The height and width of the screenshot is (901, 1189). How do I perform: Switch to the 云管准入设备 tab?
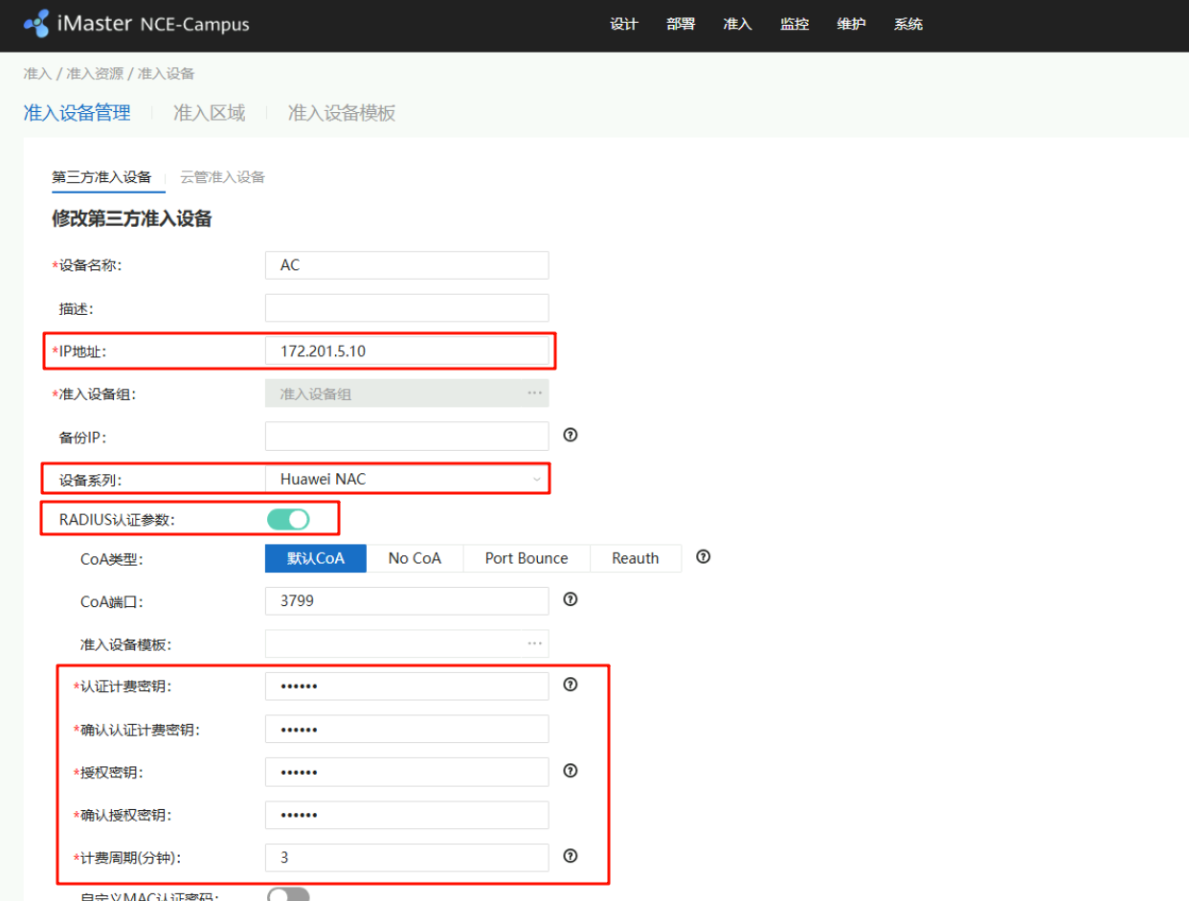click(222, 177)
